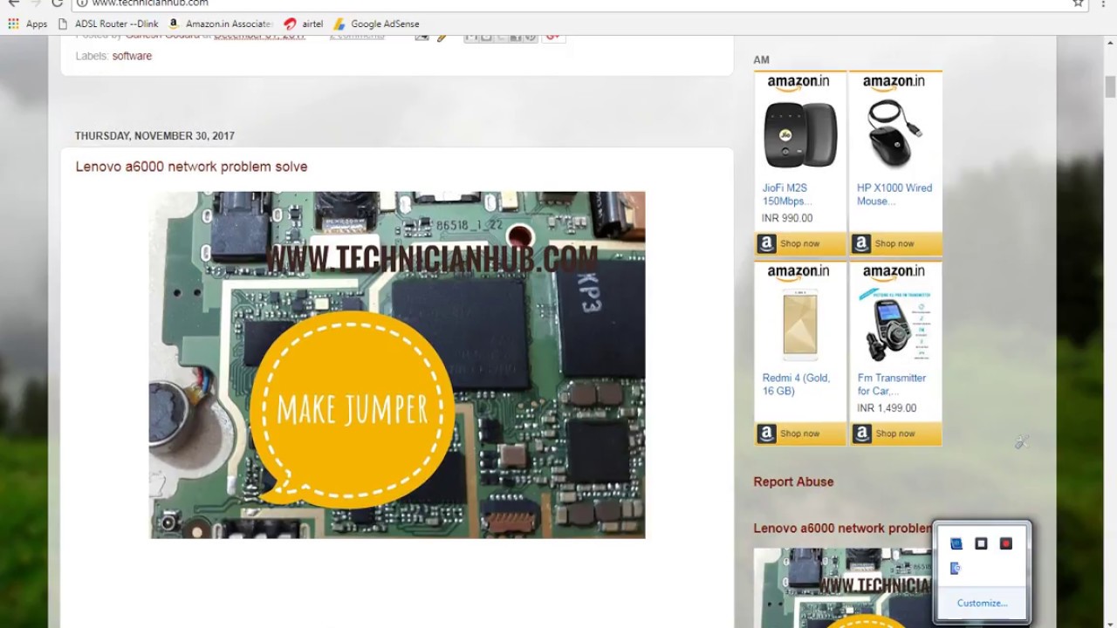Click amazon.in logo above Fm Transmitter
1117x628 pixels.
pyautogui.click(x=894, y=272)
